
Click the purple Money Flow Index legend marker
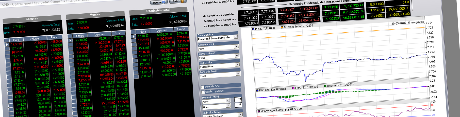point(258,111)
